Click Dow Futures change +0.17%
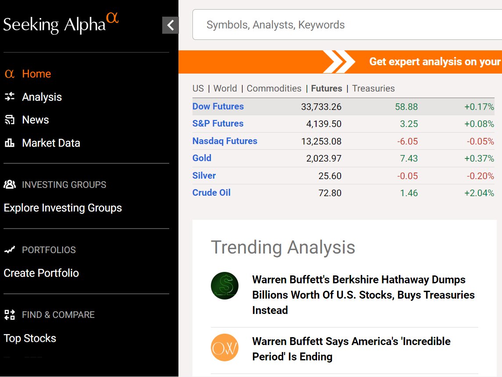The width and height of the screenshot is (502, 377). pos(479,107)
